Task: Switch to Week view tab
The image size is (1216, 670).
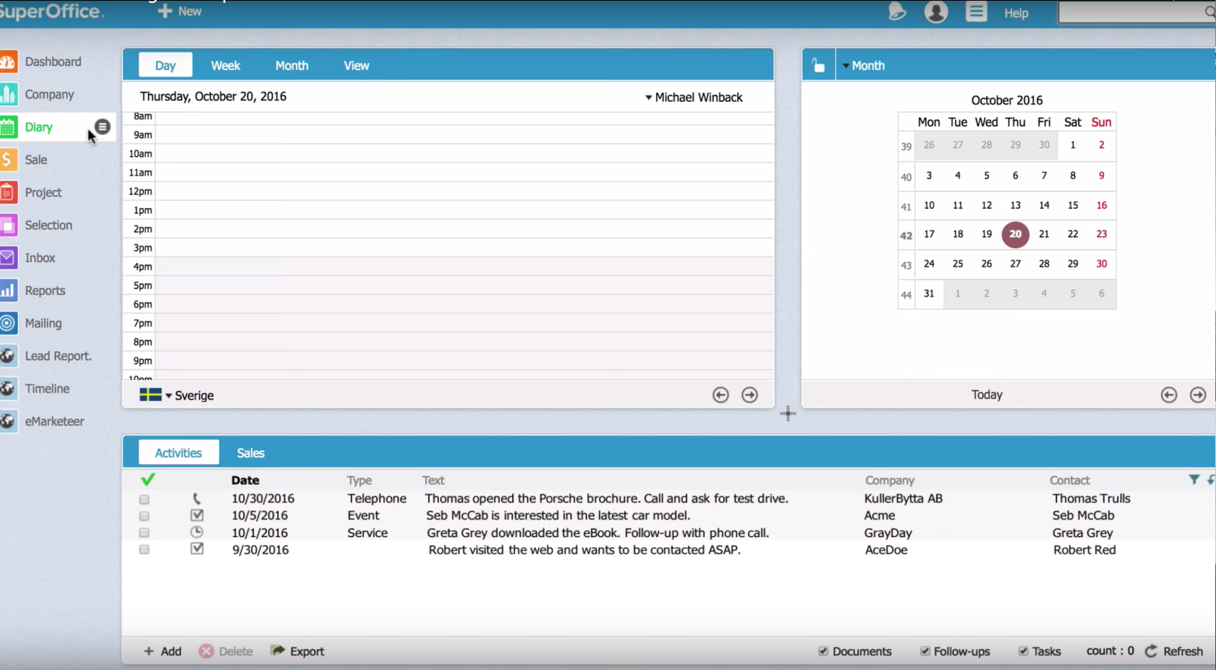Action: [226, 66]
